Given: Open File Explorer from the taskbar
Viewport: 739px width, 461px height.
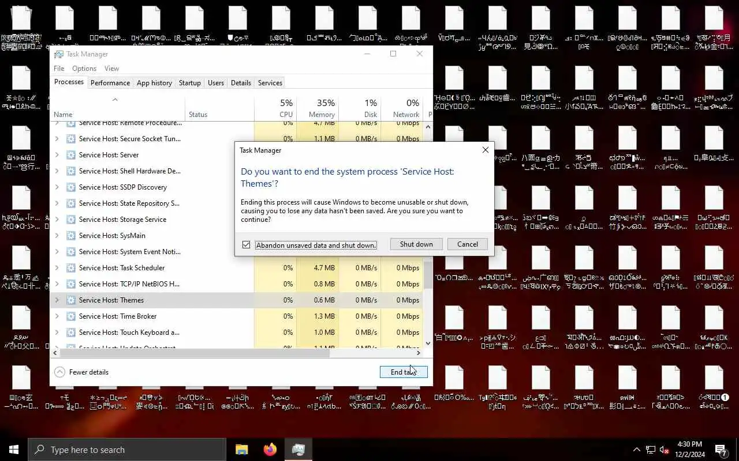Looking at the screenshot, I should click(241, 449).
